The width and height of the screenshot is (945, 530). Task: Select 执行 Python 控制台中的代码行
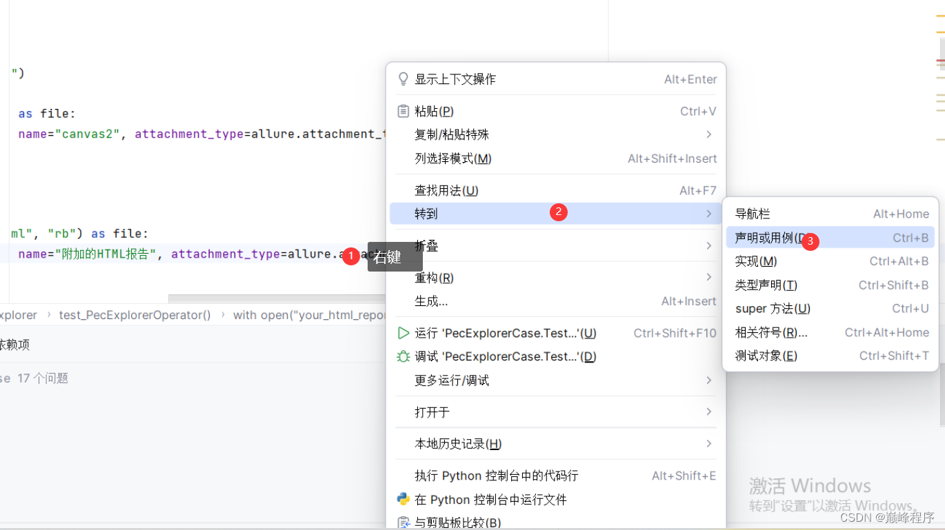556,476
